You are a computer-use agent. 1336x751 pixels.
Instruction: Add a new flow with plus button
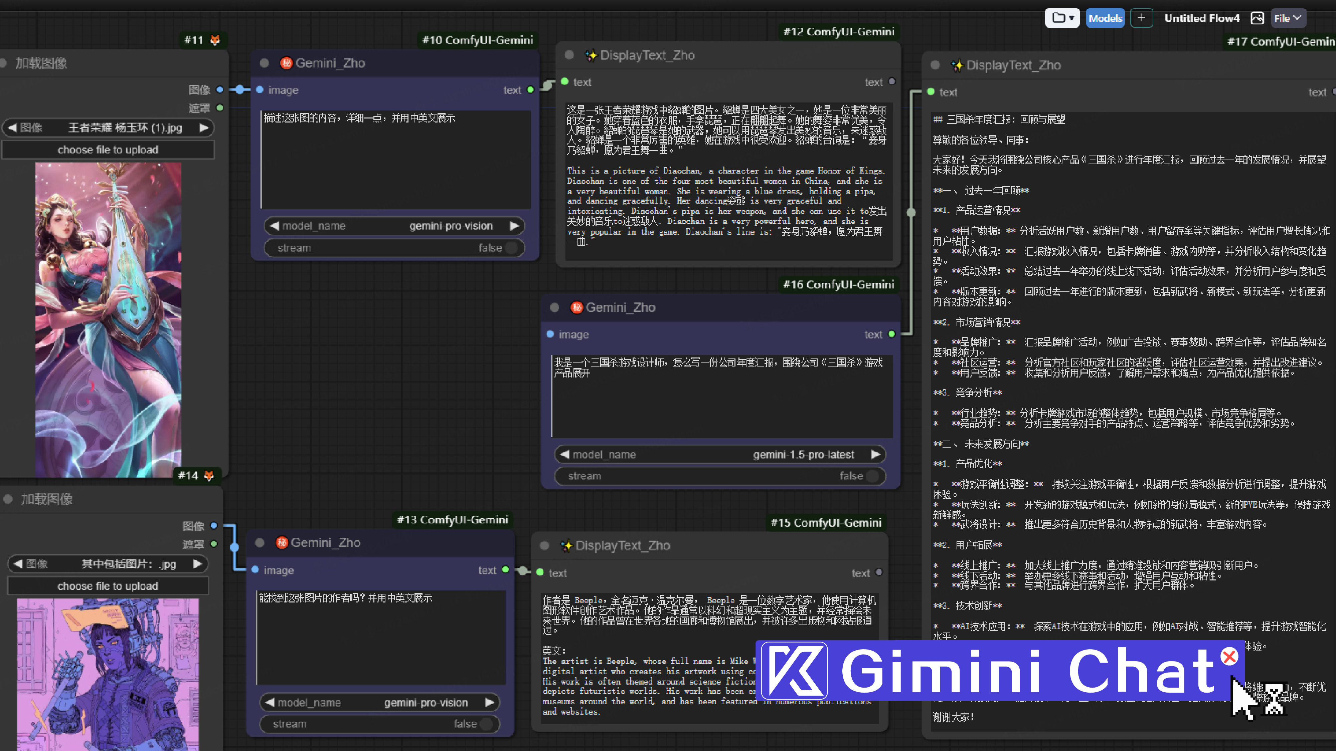pos(1141,18)
